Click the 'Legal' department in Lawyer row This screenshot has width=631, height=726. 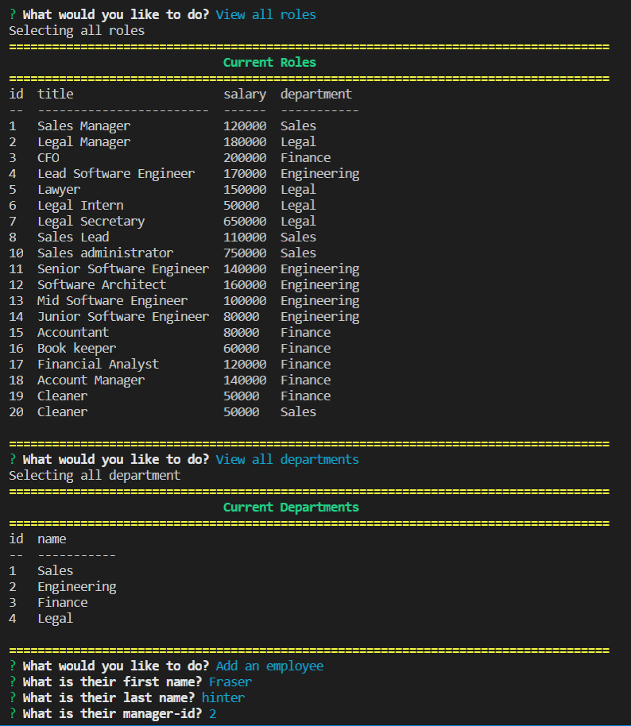[298, 190]
